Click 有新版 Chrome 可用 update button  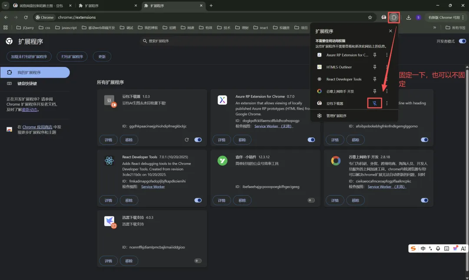click(446, 17)
